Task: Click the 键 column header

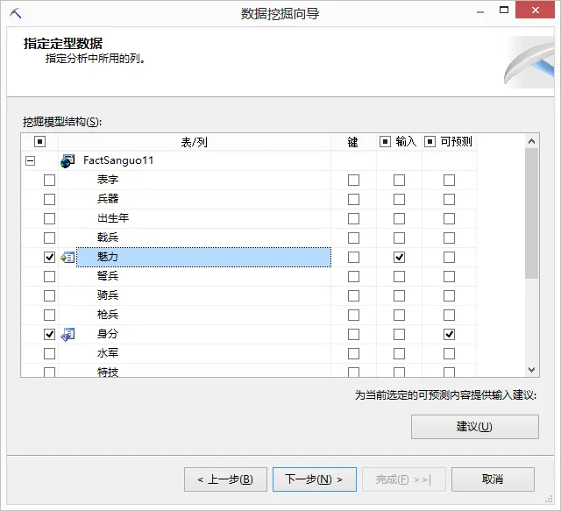Action: [353, 142]
